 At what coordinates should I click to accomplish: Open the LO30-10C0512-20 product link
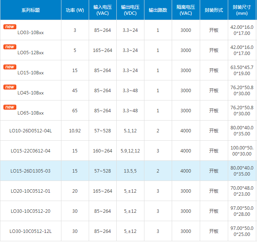coord(30,211)
